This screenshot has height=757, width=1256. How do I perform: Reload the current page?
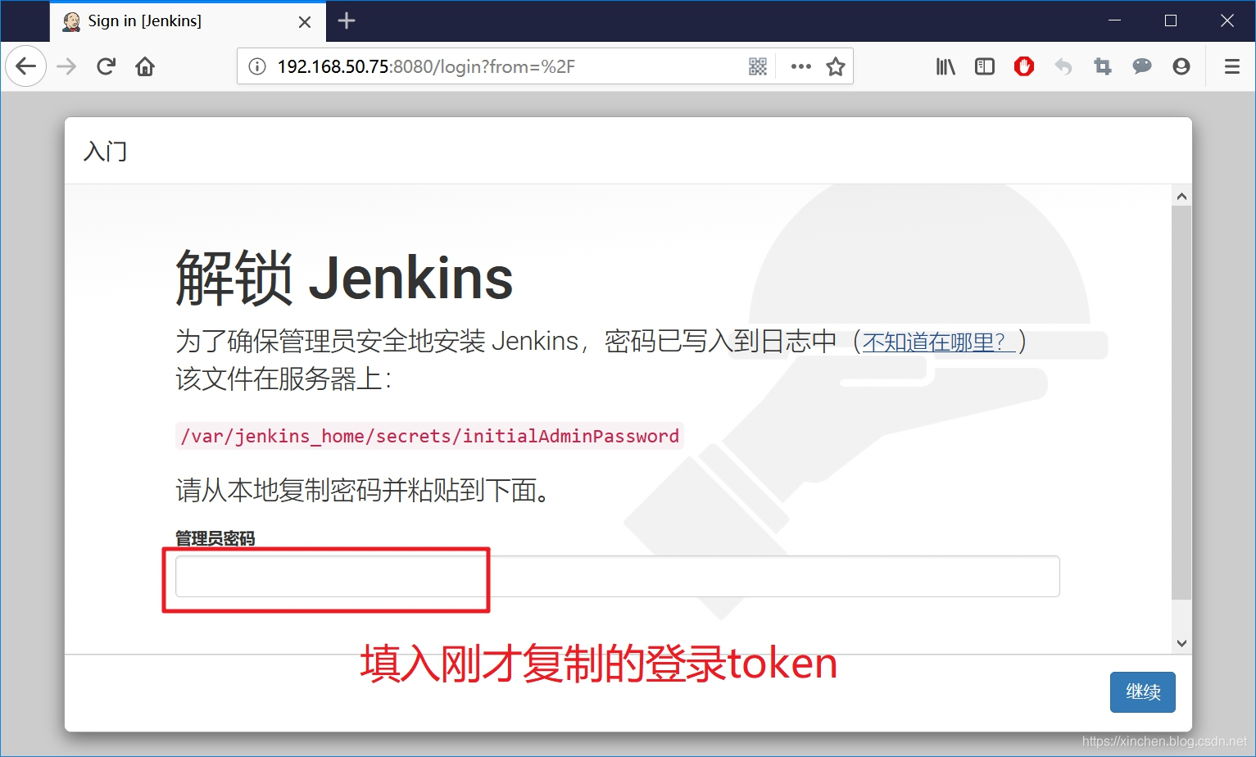click(107, 66)
